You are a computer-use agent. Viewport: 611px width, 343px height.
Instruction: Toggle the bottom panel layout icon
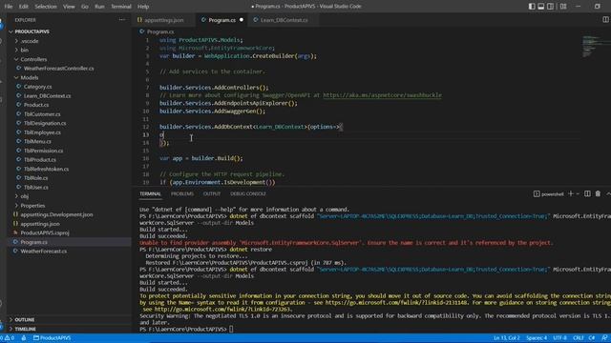(541, 7)
